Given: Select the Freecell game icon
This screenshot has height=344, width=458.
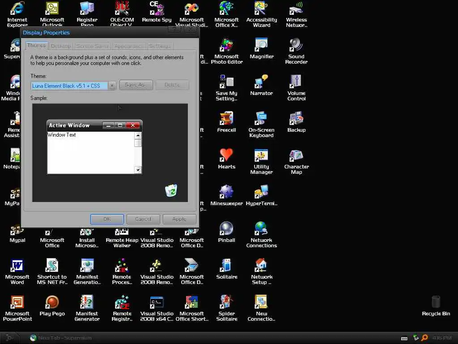Looking at the screenshot, I should click(x=227, y=122).
